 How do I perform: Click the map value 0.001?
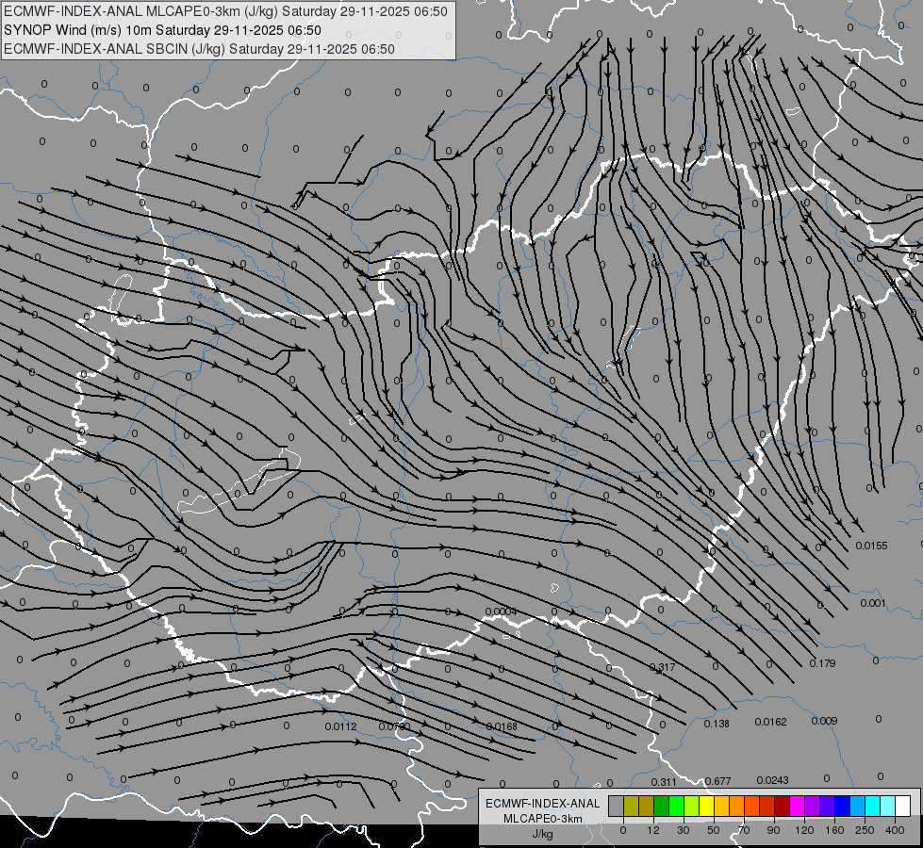872,603
